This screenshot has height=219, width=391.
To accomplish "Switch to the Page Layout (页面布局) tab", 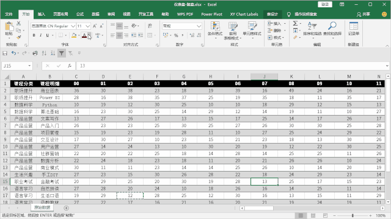I will pyautogui.click(x=60, y=14).
